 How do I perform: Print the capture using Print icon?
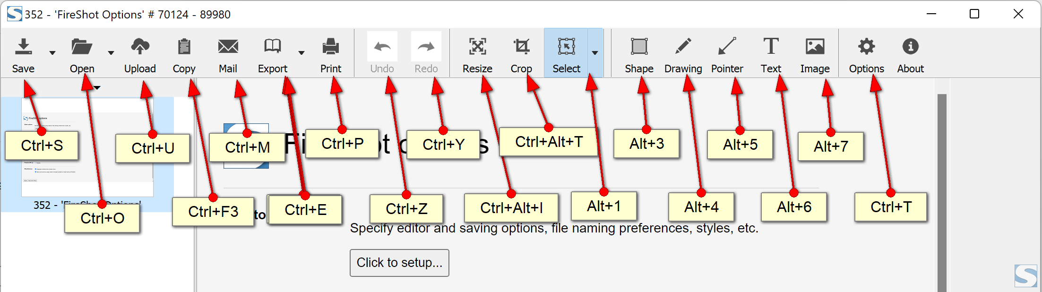(x=330, y=47)
